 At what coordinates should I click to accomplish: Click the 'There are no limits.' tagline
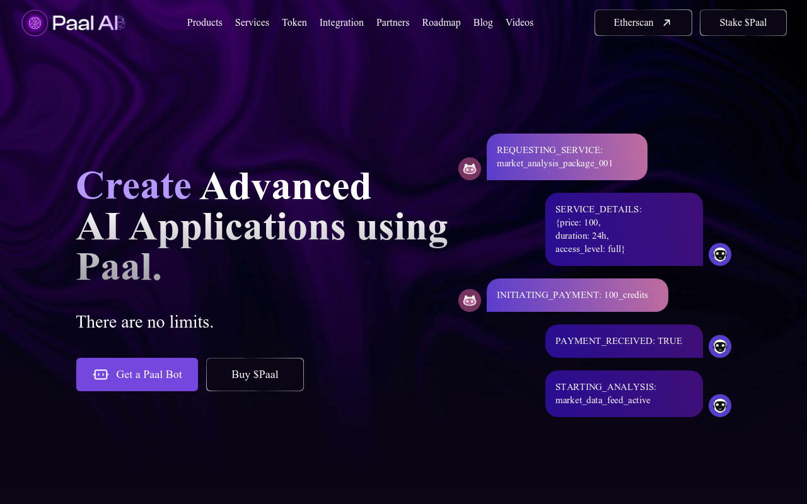145,322
